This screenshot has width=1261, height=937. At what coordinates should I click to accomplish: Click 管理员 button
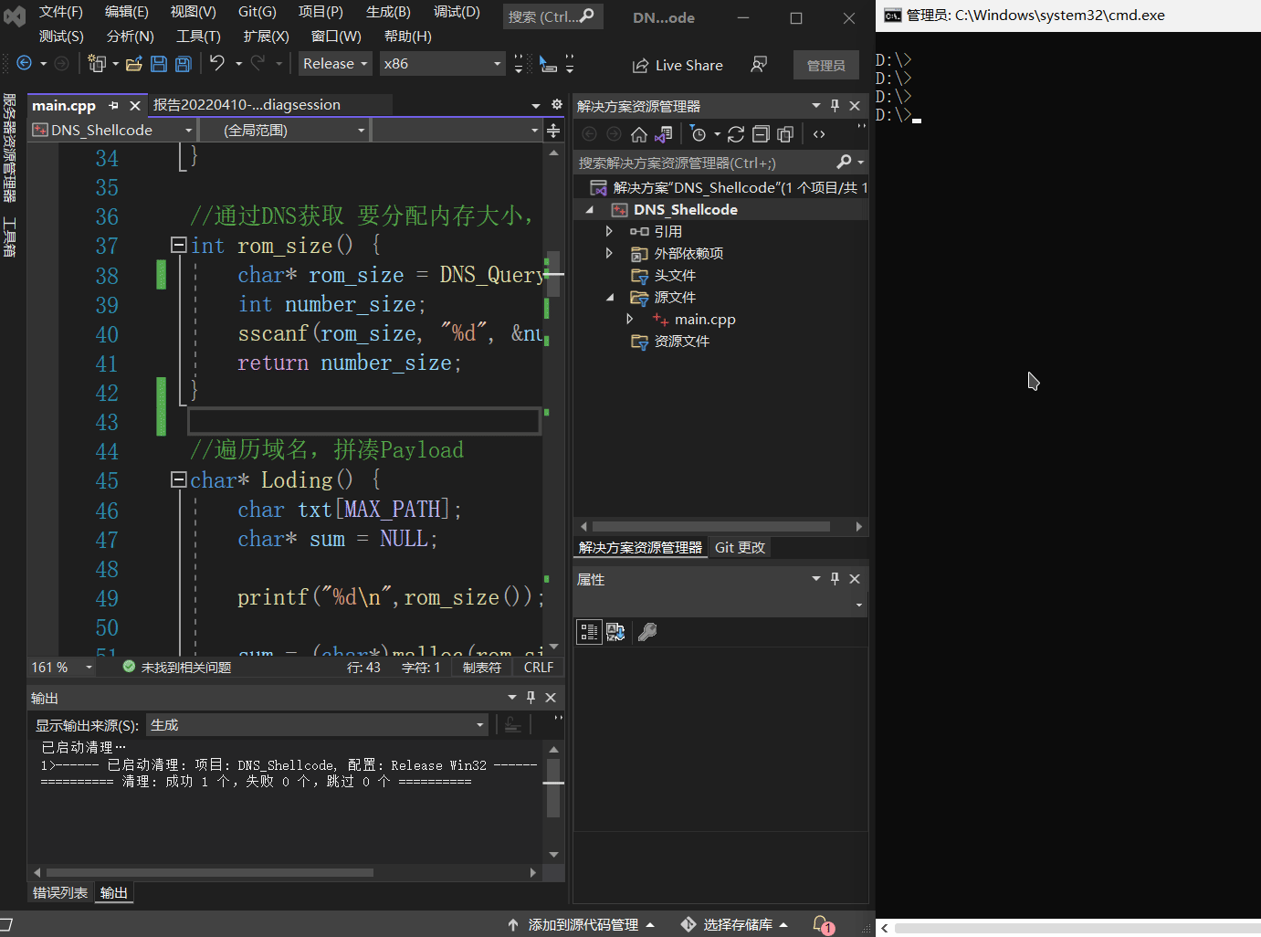pyautogui.click(x=826, y=66)
